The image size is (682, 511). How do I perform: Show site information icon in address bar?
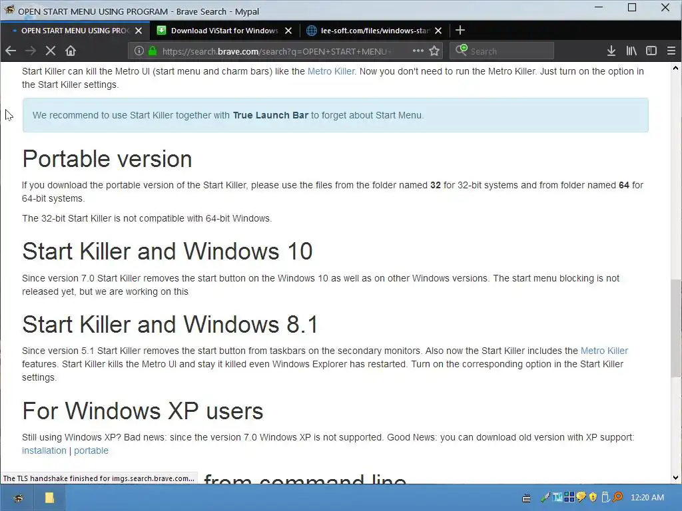coord(139,51)
